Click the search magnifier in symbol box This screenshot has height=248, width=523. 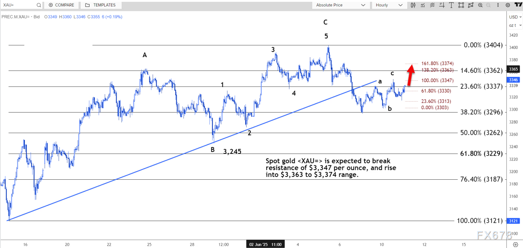point(39,5)
